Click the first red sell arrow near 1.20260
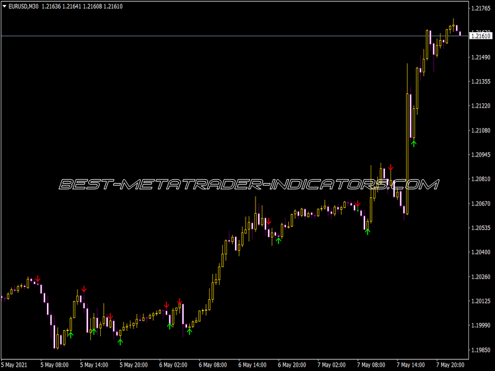This screenshot has width=495, height=371. point(38,279)
